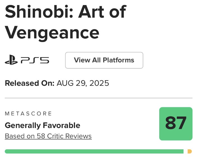Click the green positive reviews bar segment

point(94,152)
